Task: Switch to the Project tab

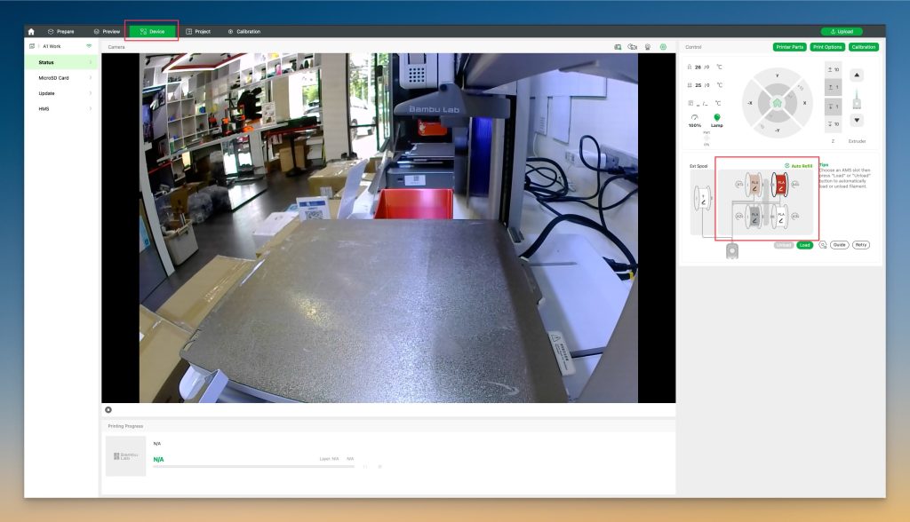Action: 197,31
